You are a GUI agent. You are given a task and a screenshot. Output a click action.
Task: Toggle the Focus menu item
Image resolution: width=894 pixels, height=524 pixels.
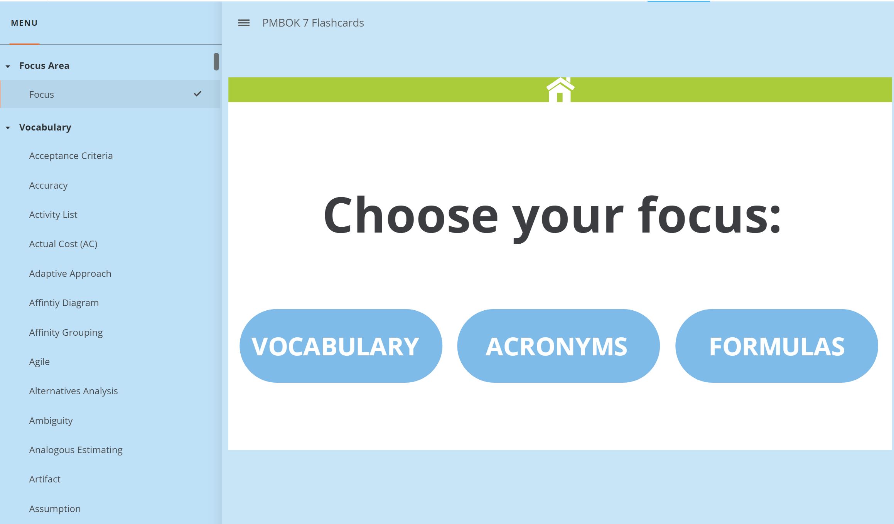42,94
